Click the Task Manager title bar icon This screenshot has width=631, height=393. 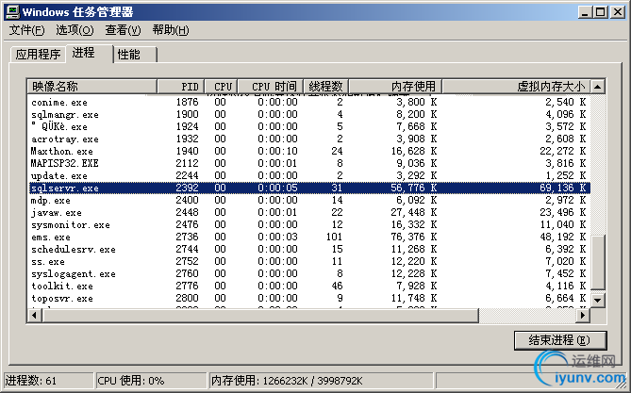coord(12,11)
